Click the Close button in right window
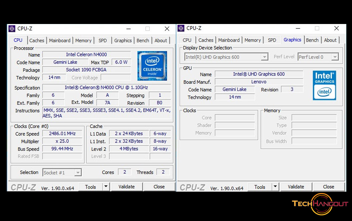The image size is (352, 221). pyautogui.click(x=328, y=187)
